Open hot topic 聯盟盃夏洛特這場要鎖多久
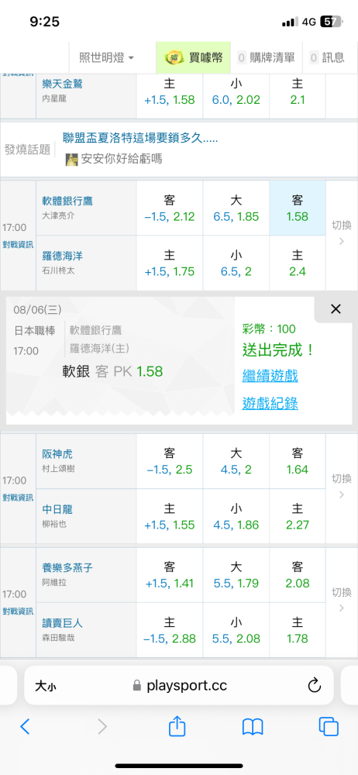Viewport: 358px width, 775px height. (140, 138)
